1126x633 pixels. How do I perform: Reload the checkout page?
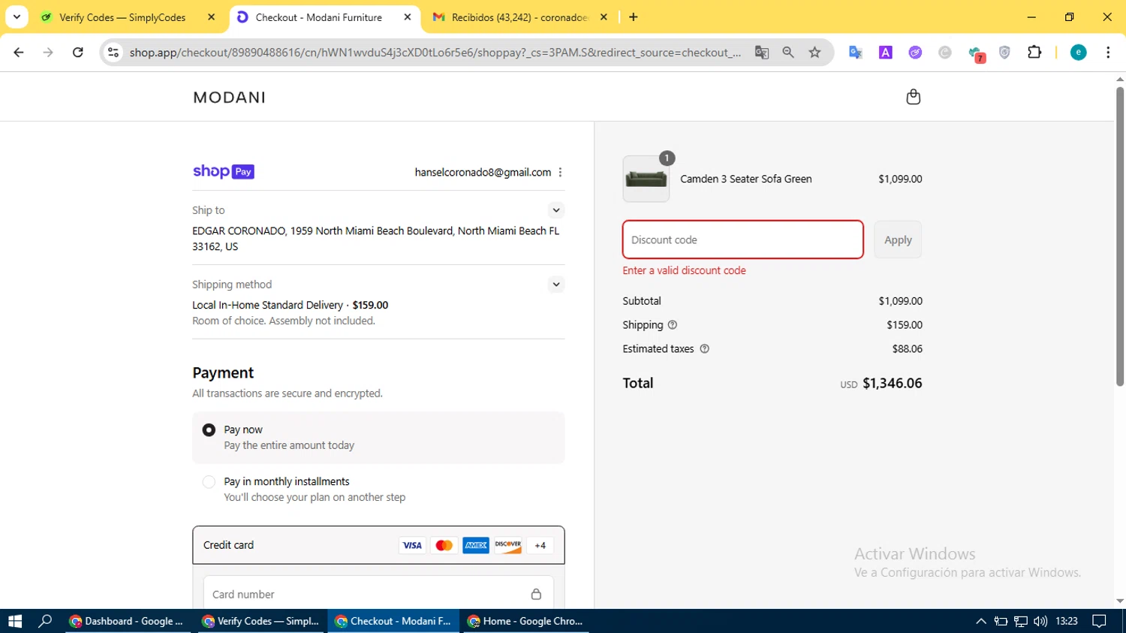78,53
